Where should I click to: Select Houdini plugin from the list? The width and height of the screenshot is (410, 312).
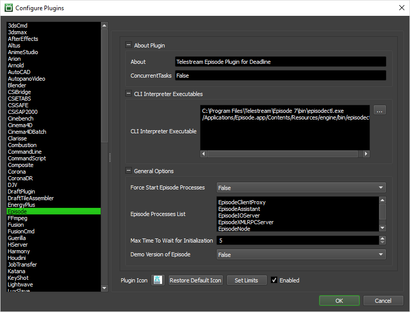pos(18,258)
